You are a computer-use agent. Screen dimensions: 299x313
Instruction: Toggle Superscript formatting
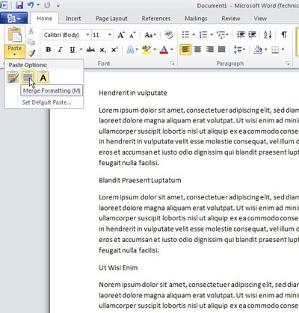point(114,49)
